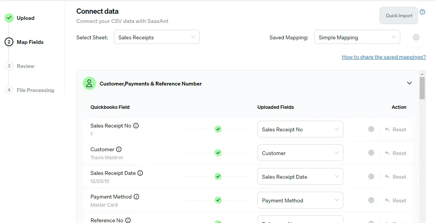Collapse Customer, Payments & Reference Number section
The height and width of the screenshot is (223, 435).
[x=409, y=83]
